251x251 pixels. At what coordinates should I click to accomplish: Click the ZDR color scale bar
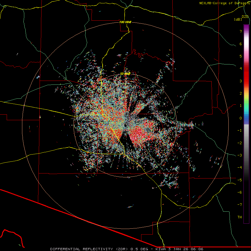[246, 124]
